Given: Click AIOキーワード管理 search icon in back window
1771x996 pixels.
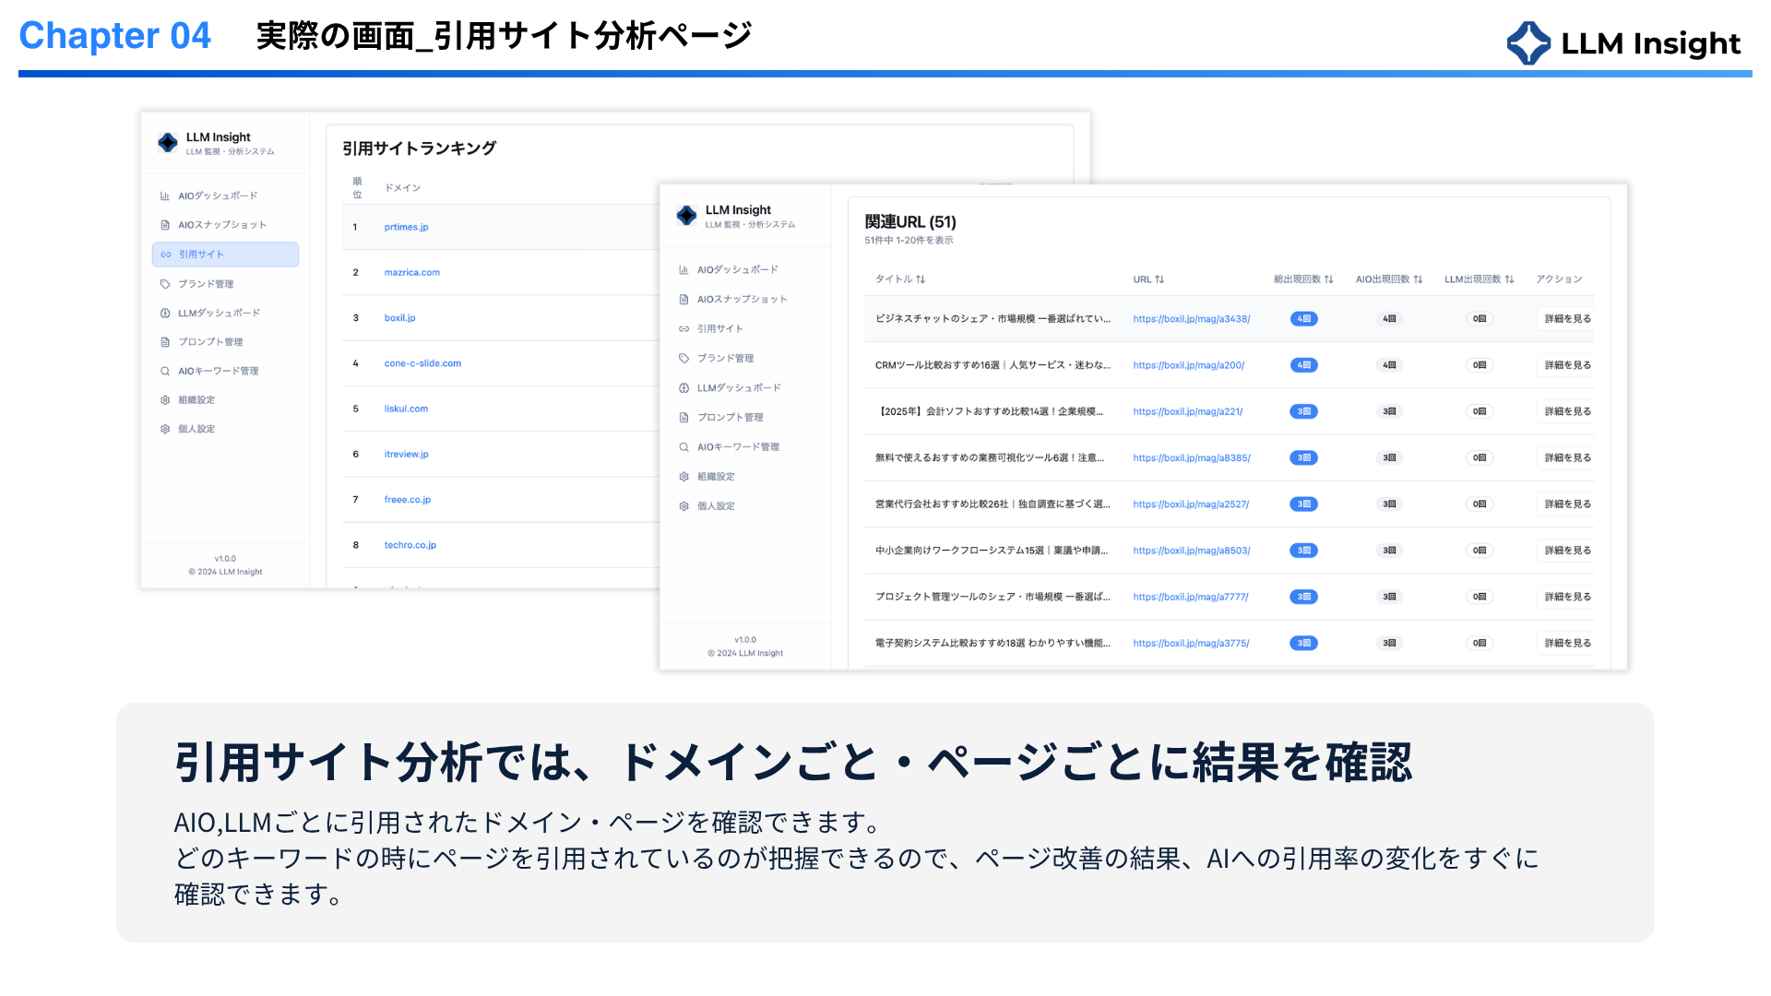Looking at the screenshot, I should click(x=165, y=372).
